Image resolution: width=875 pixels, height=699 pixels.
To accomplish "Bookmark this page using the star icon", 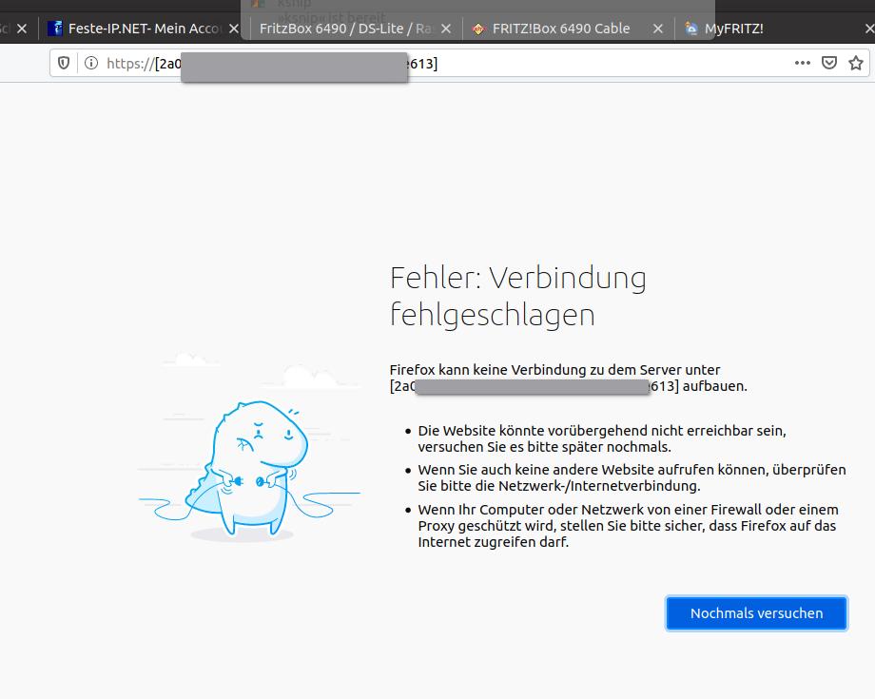I will pos(855,62).
